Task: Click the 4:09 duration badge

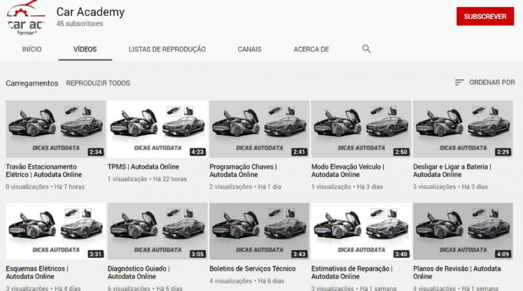Action: (x=503, y=254)
